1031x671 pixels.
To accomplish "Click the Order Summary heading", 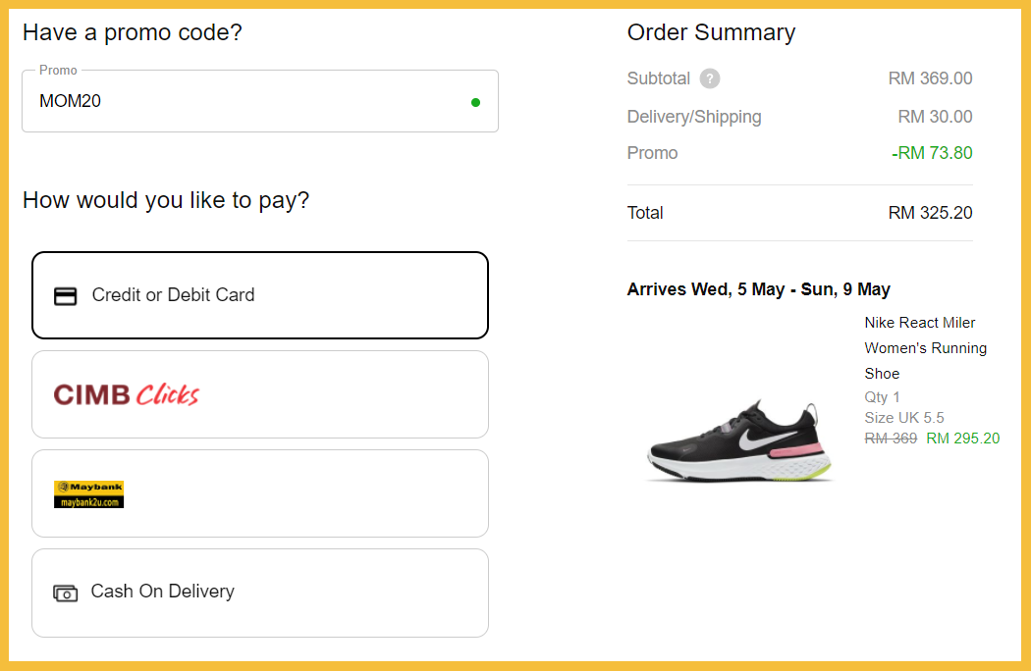I will tap(711, 32).
